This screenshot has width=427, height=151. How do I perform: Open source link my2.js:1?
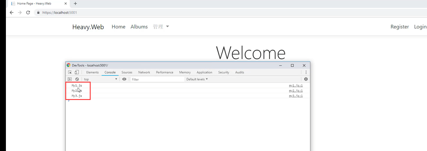(x=296, y=91)
